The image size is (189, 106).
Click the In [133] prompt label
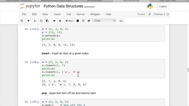point(32,29)
